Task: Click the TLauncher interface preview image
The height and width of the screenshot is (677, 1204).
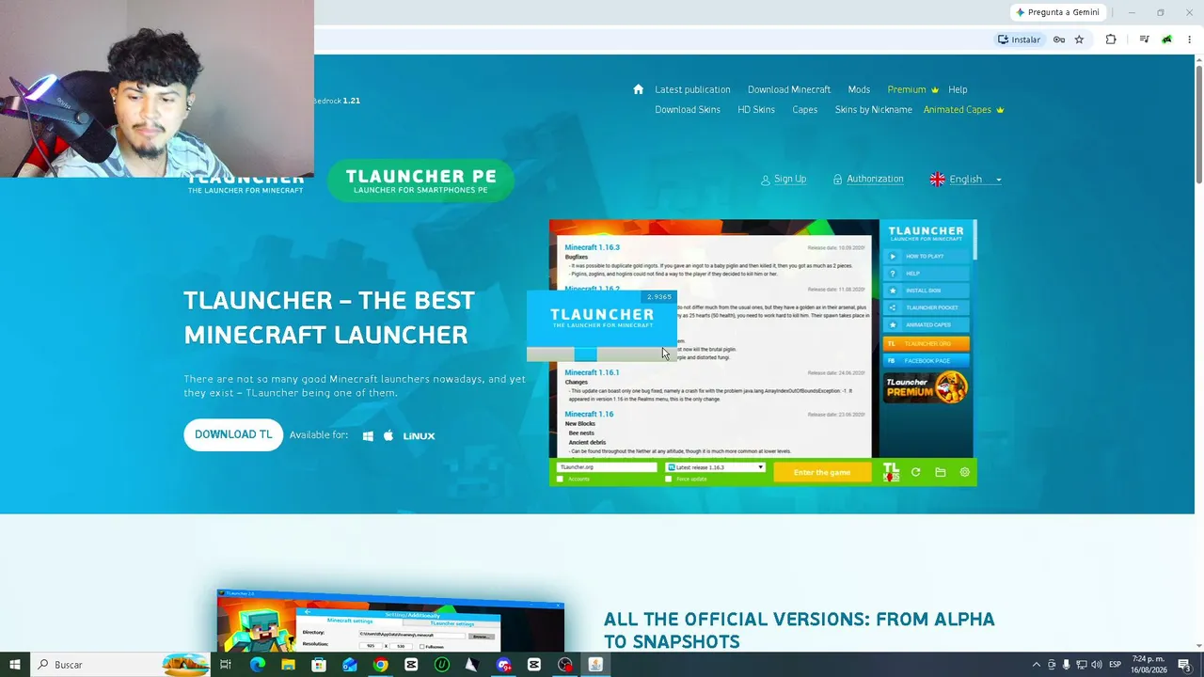Action: point(763,353)
